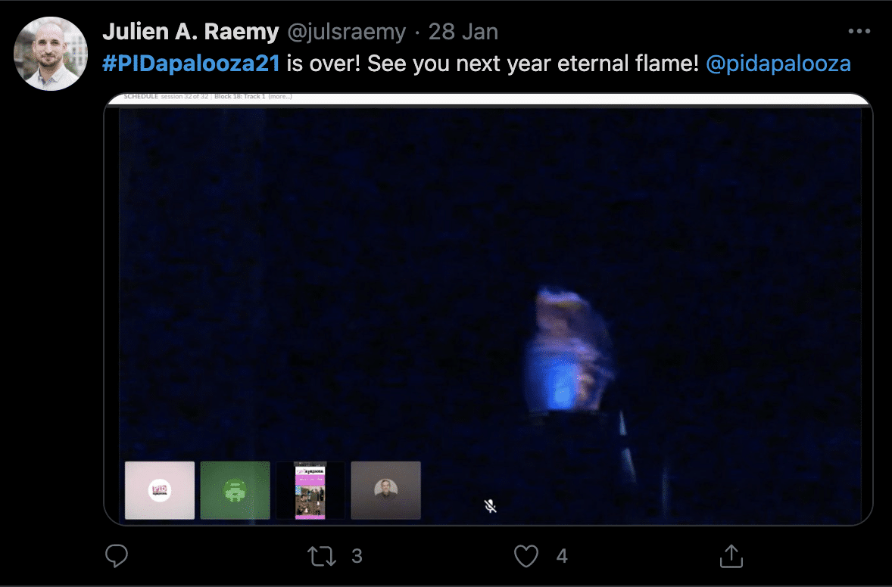The height and width of the screenshot is (587, 892).
Task: Click the #PIDapalooza21 hashtag
Action: tap(191, 63)
